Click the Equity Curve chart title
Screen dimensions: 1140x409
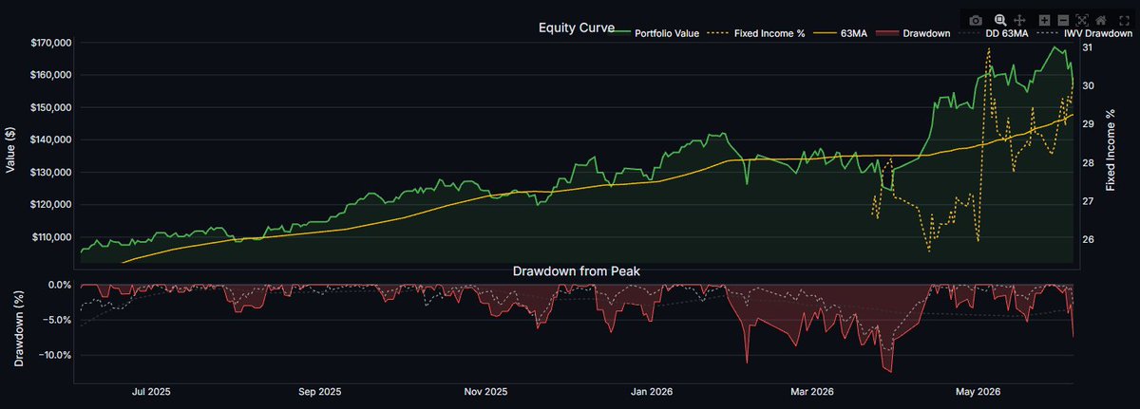[x=577, y=28]
